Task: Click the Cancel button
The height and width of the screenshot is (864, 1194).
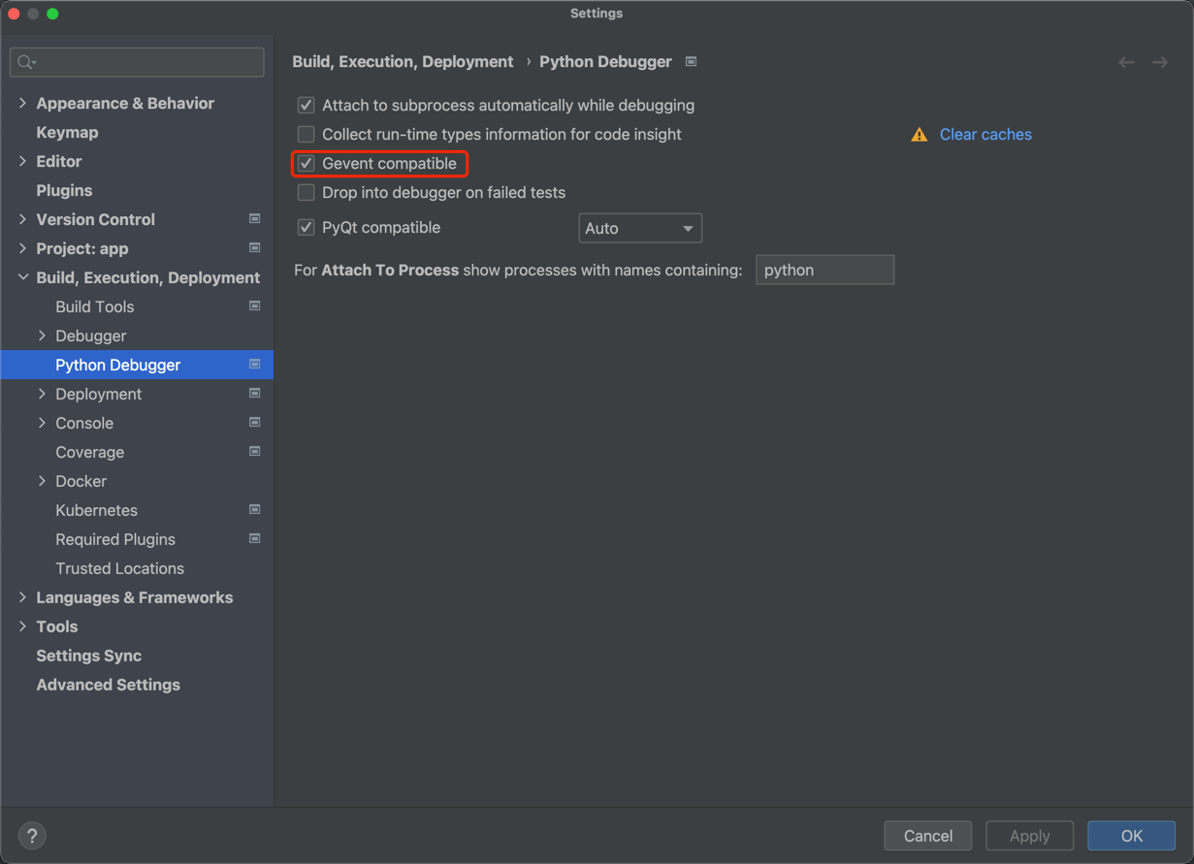Action: pos(928,836)
